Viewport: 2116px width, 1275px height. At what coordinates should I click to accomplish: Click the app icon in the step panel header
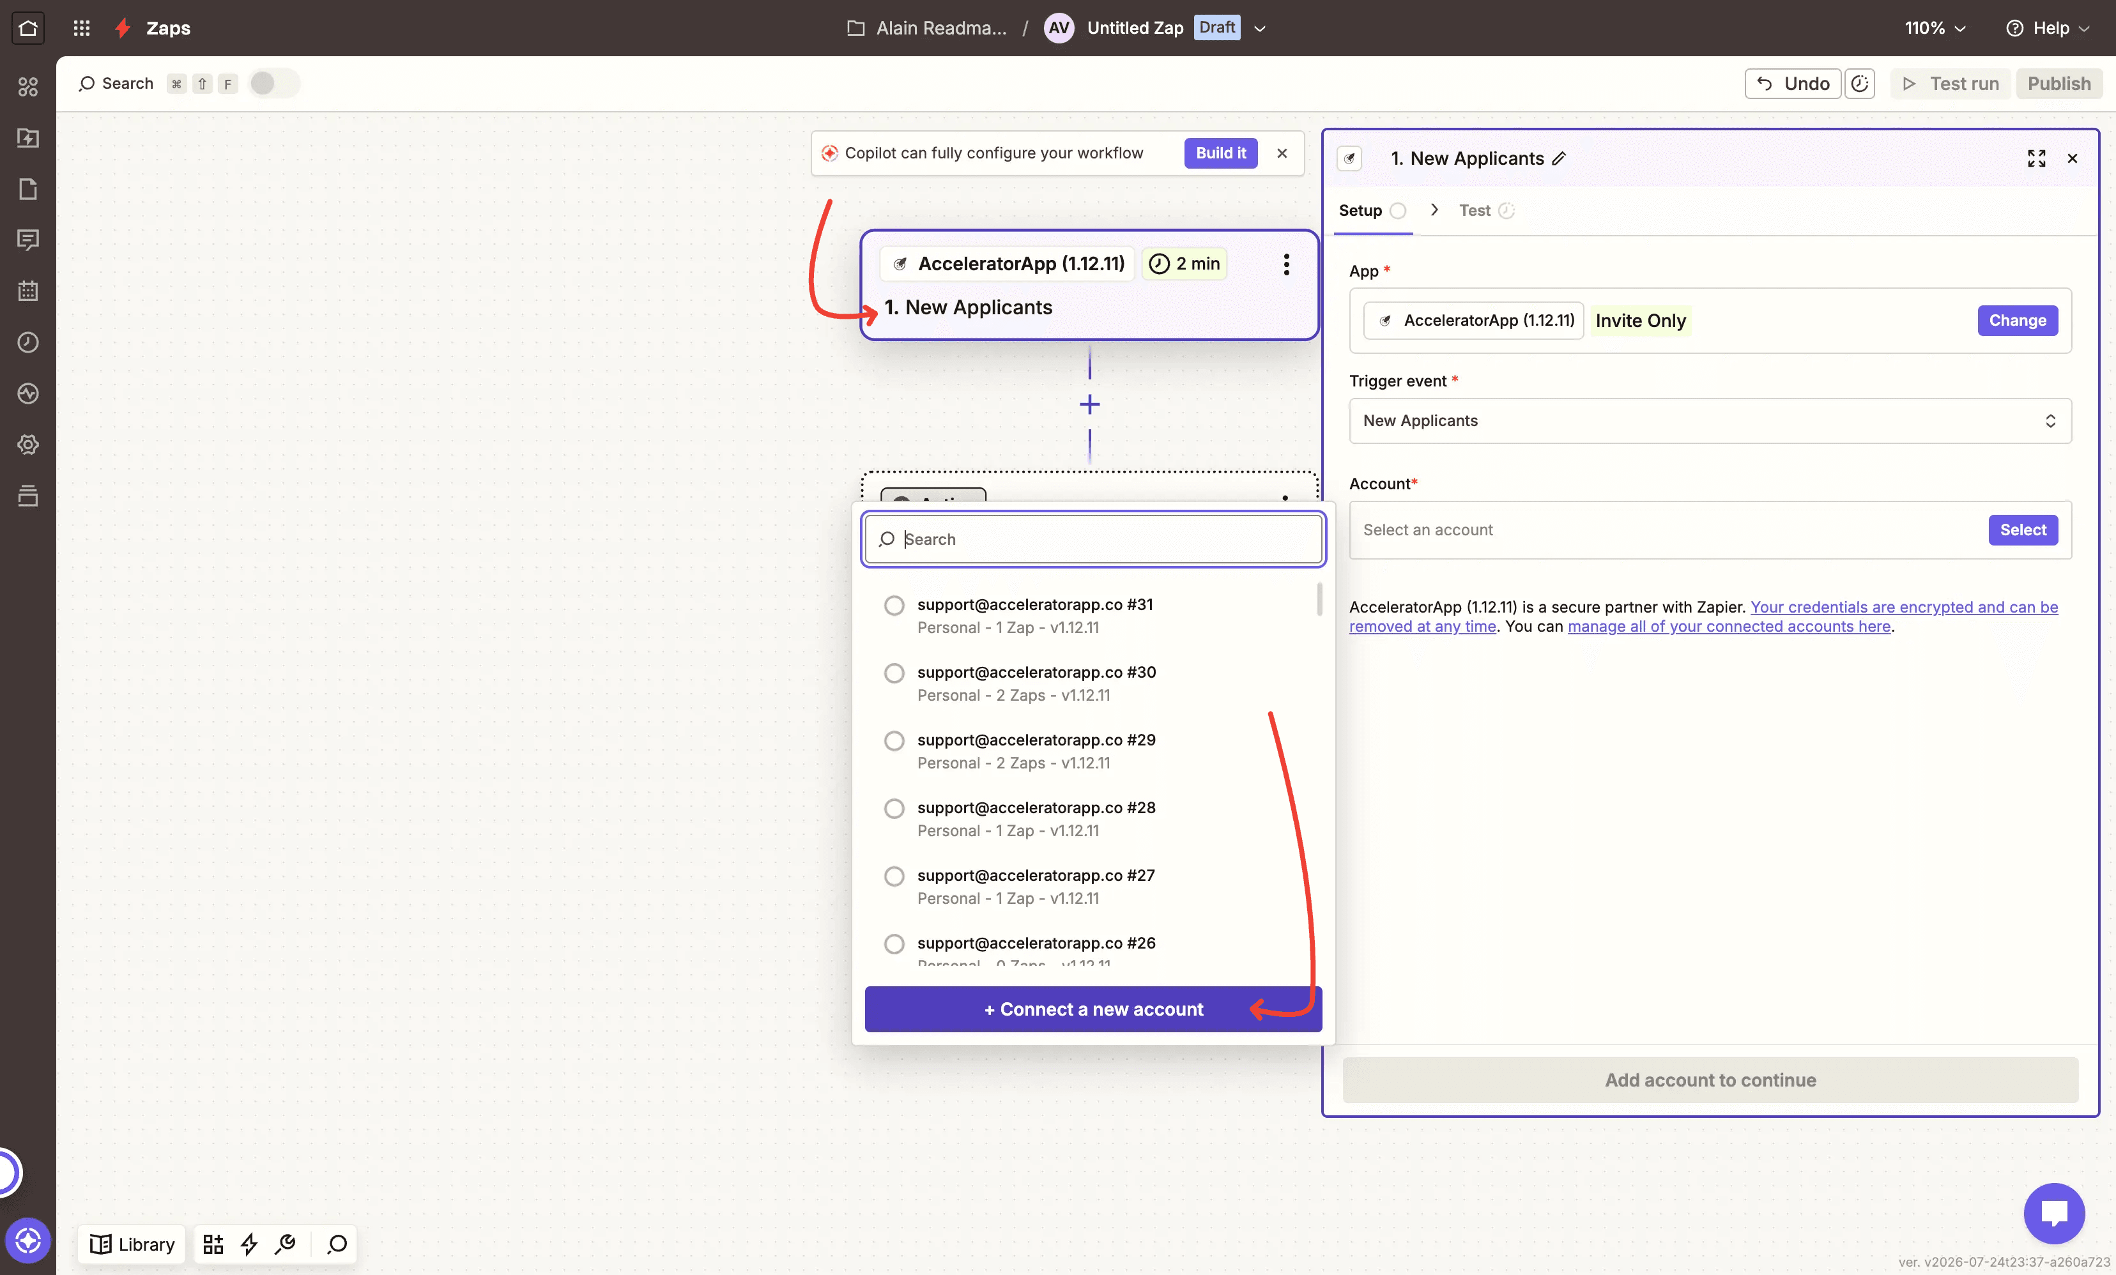1350,158
